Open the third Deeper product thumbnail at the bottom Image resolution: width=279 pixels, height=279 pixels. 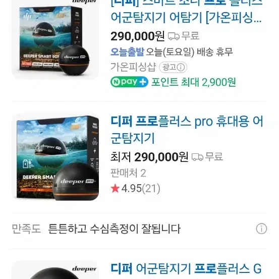[55, 270]
